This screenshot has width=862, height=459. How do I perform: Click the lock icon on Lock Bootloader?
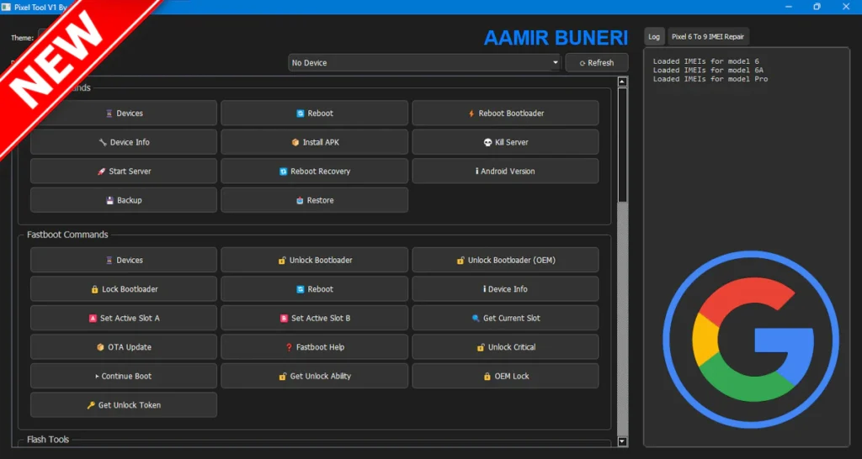pyautogui.click(x=94, y=289)
